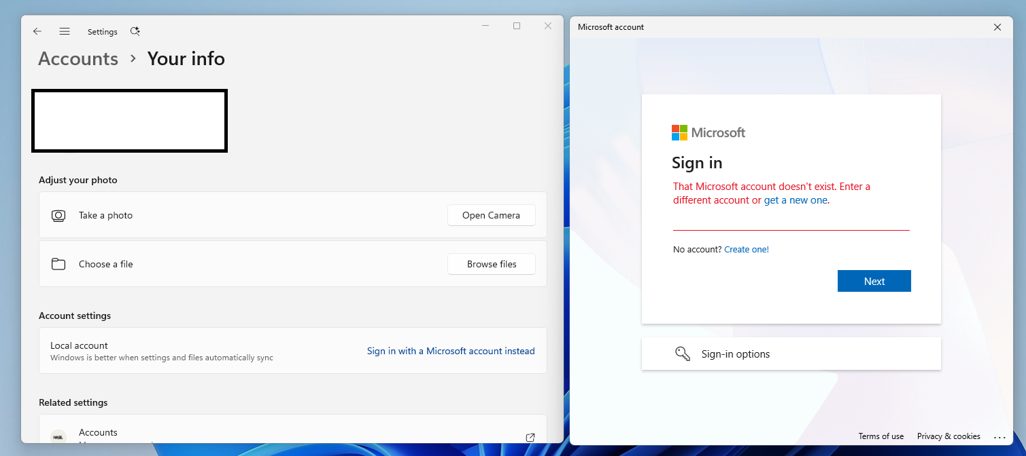Click the 'Local account' text
The height and width of the screenshot is (456, 1026).
(x=79, y=345)
